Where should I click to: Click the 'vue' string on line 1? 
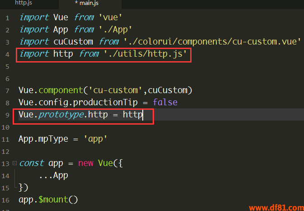110,18
